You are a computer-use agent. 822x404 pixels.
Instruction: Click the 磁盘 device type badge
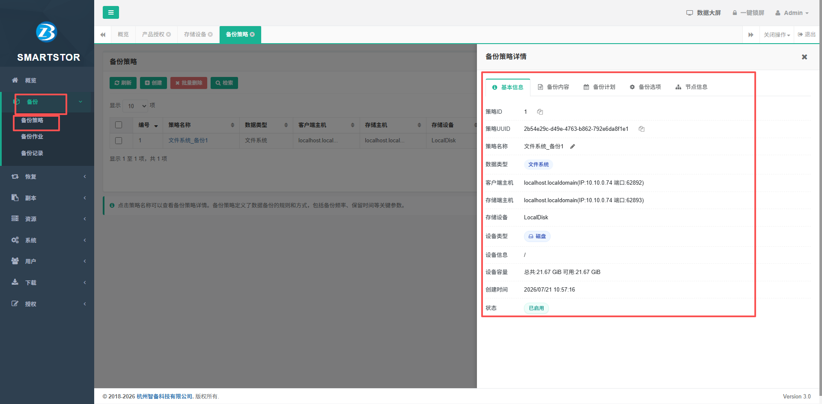pos(537,236)
